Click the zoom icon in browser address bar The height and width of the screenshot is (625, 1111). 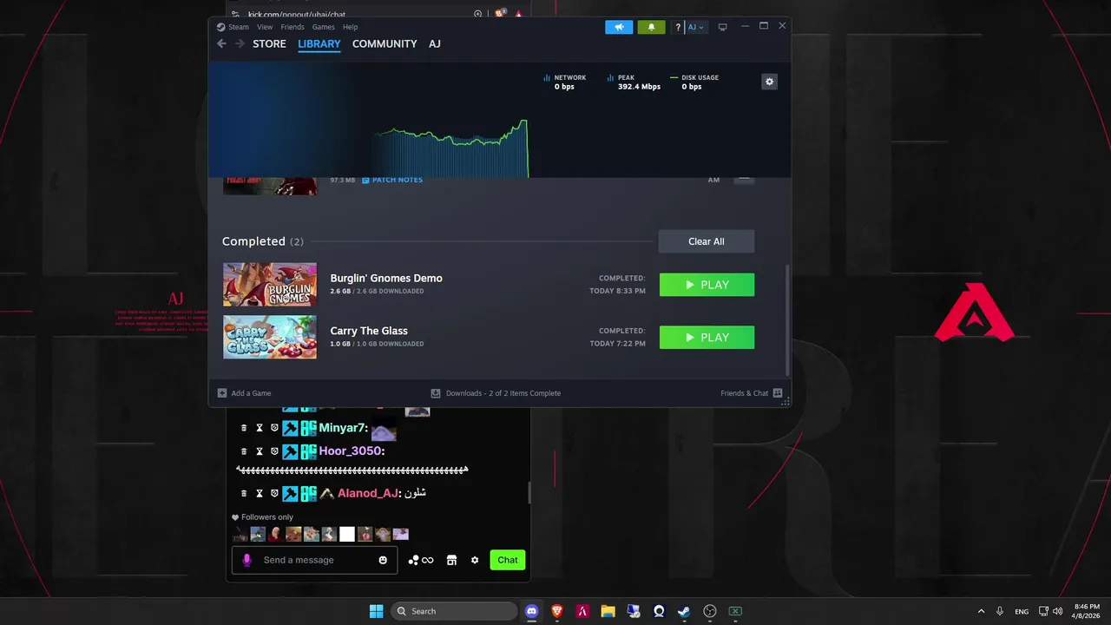pos(478,14)
